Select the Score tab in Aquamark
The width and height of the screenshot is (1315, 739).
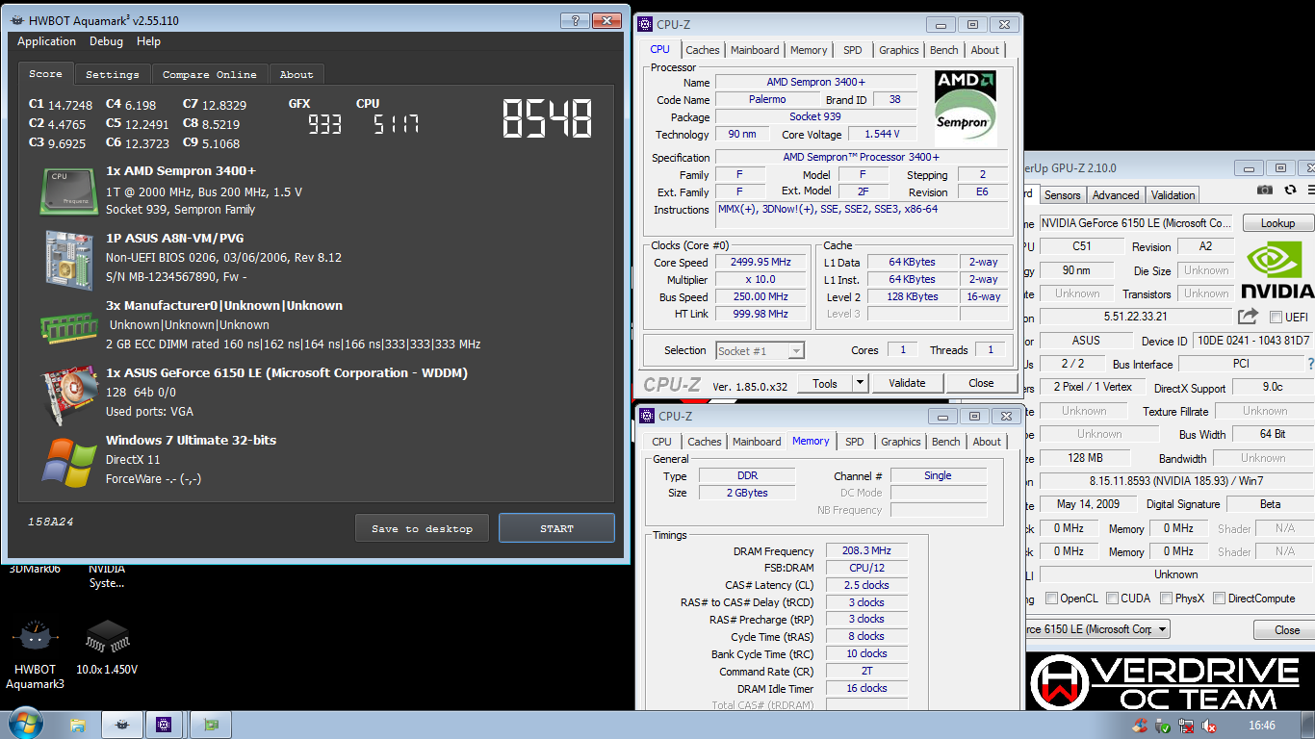(x=45, y=73)
